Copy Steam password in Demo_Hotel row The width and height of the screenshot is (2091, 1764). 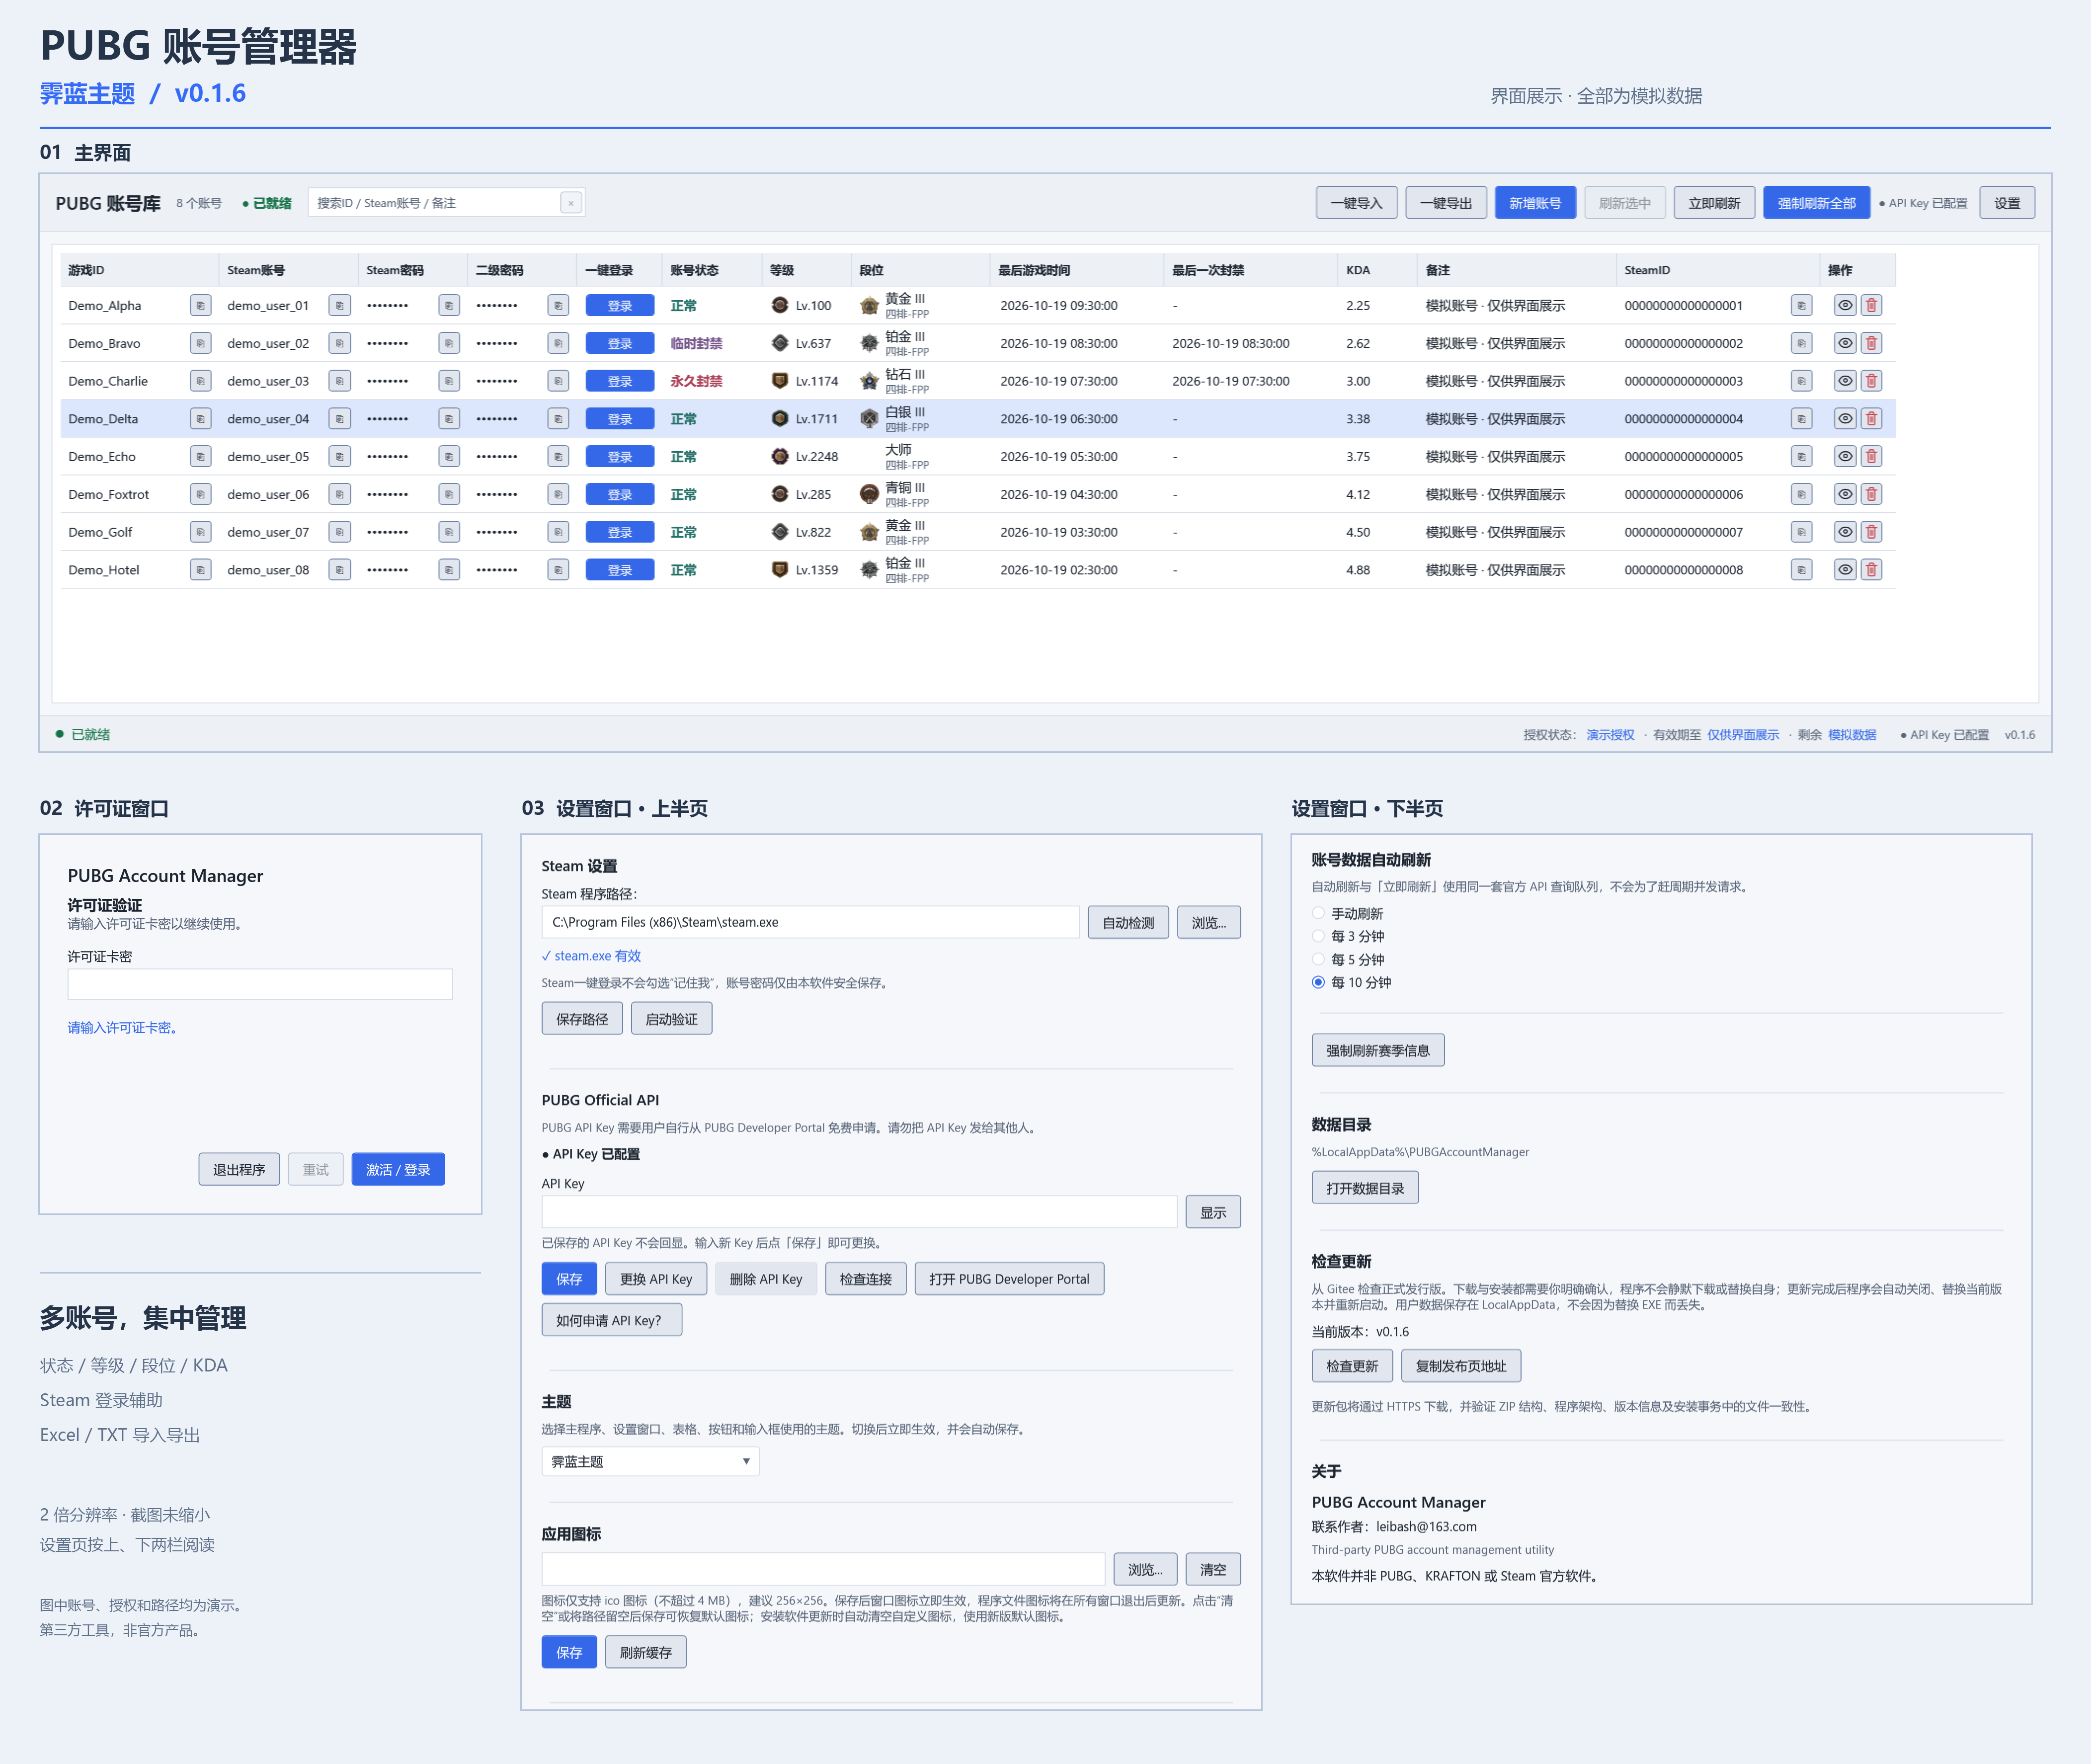pyautogui.click(x=449, y=570)
